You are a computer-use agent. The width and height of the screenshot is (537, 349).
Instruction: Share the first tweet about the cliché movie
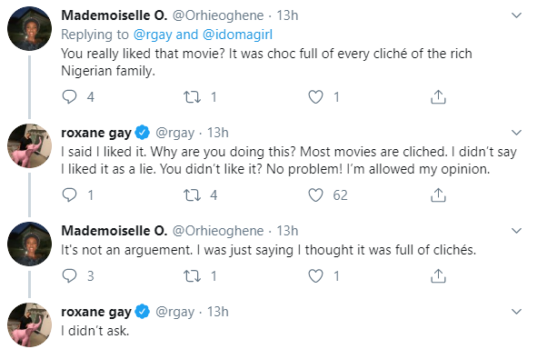(x=438, y=97)
